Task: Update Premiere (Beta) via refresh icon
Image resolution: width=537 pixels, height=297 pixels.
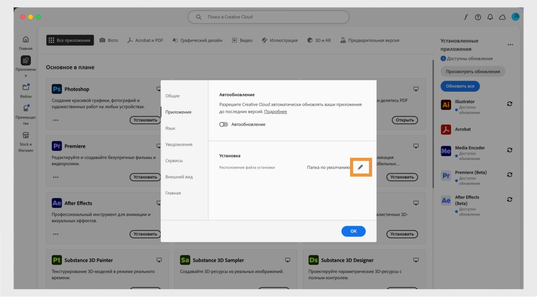Action: click(510, 175)
